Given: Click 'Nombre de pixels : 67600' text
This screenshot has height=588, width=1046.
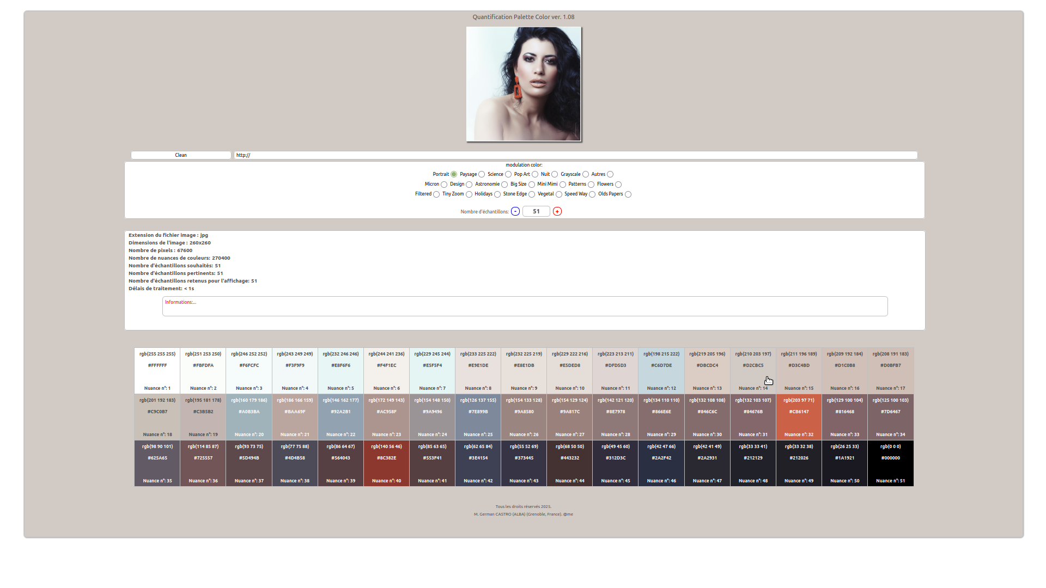Looking at the screenshot, I should click(x=160, y=250).
